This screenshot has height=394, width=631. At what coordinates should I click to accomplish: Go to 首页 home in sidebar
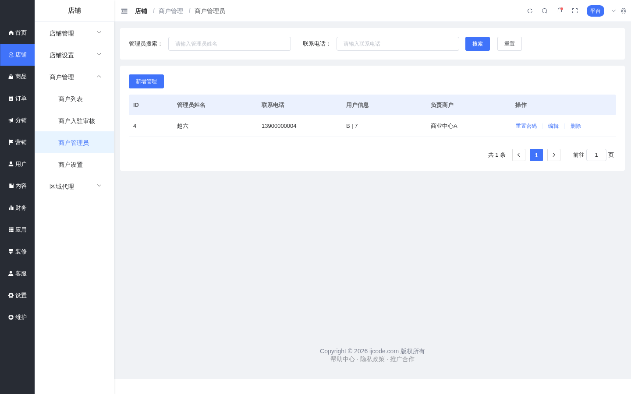18,33
